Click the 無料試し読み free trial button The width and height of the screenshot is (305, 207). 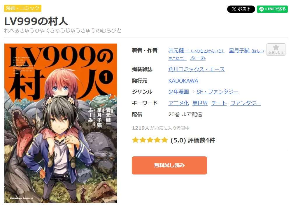pyautogui.click(x=169, y=165)
